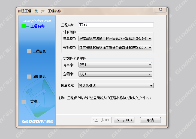
Task: Open the 做法模式 dropdown
Action: 116,86
